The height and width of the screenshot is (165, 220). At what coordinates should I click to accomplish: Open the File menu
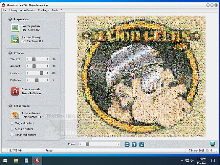[4, 10]
